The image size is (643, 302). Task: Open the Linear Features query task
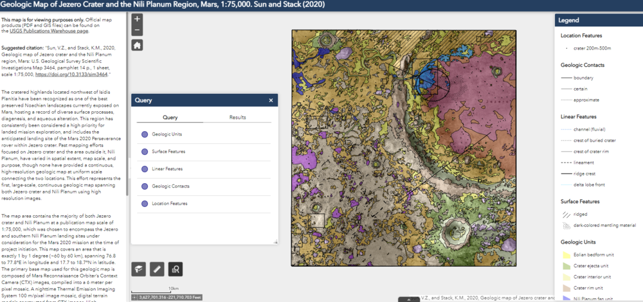click(x=204, y=169)
